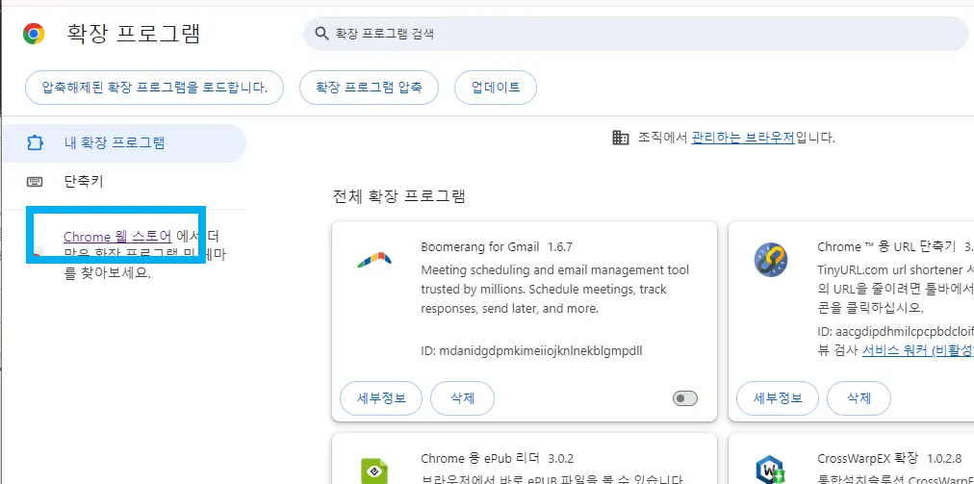
Task: Click the 확장 프로그램 압축 button
Action: point(369,88)
